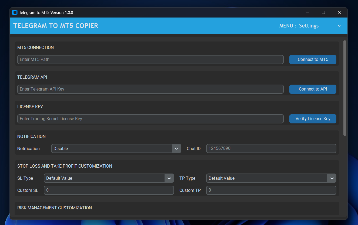Focus the Chat ID input field
Viewport: 358px width, 225px height.
(x=271, y=148)
